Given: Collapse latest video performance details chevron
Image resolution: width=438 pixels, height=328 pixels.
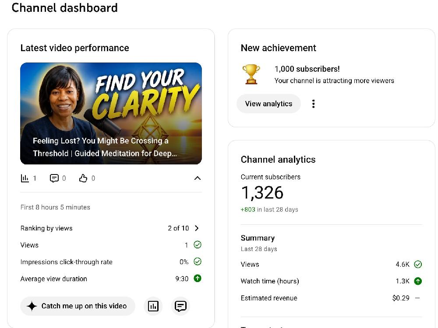Looking at the screenshot, I should (198, 178).
